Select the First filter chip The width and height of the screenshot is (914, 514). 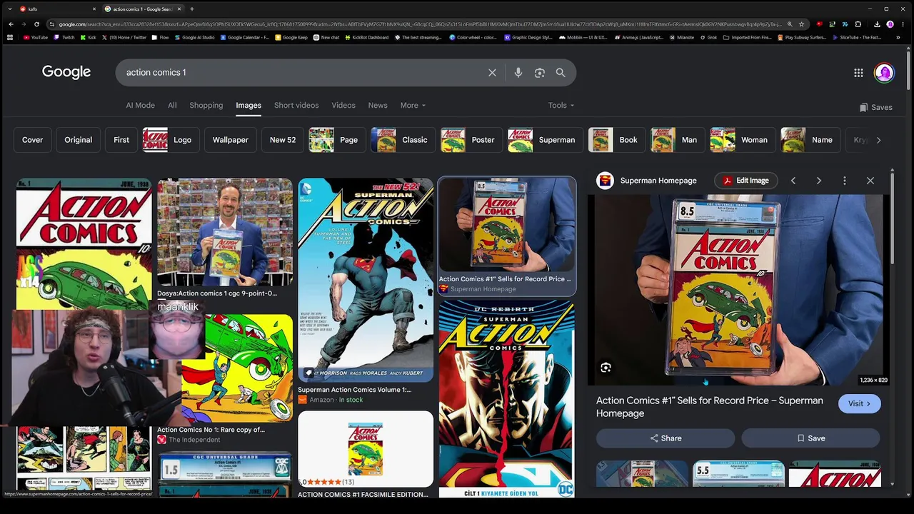pos(121,140)
